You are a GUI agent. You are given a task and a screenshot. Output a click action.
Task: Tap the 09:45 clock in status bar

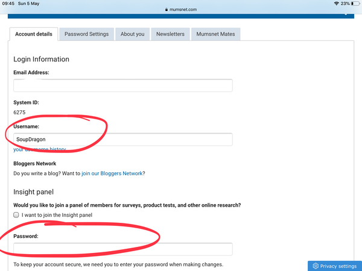[8, 4]
